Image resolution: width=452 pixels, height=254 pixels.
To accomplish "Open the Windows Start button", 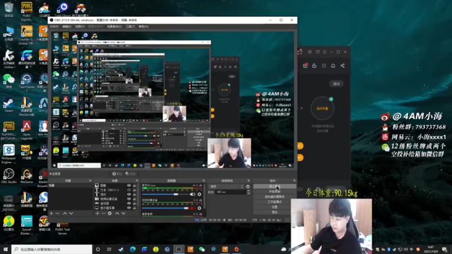I will pyautogui.click(x=6, y=249).
